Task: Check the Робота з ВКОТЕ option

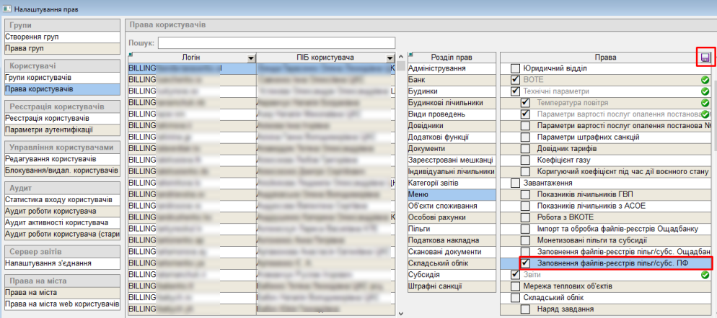Action: point(526,217)
